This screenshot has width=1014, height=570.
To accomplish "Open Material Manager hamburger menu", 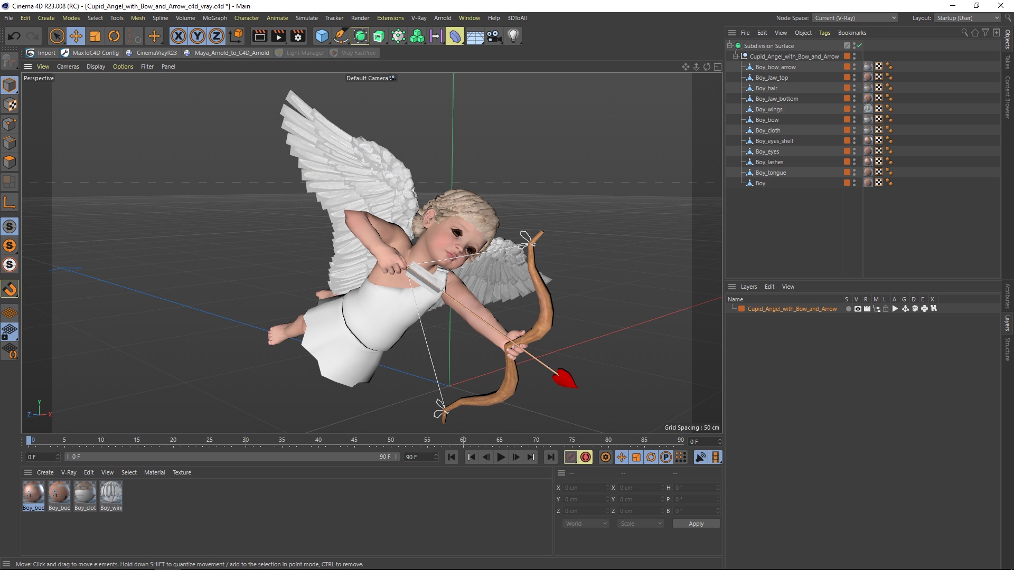I will (x=28, y=472).
